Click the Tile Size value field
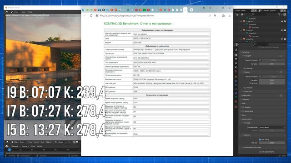 coord(272,143)
